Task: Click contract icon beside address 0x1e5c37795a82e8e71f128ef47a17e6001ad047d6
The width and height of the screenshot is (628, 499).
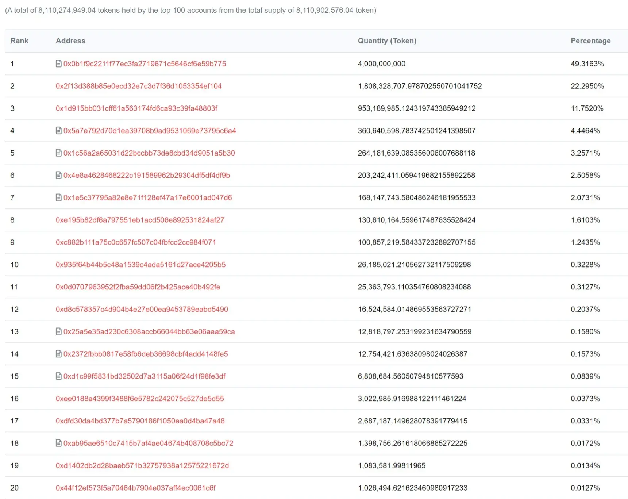Action: tap(58, 197)
